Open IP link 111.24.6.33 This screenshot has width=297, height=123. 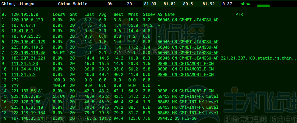tap(25, 64)
